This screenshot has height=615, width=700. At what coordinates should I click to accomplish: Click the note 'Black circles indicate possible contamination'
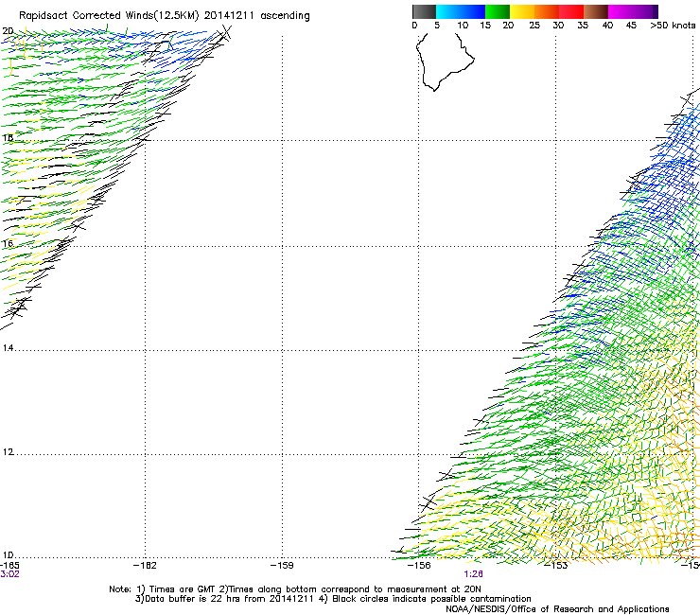(x=431, y=599)
